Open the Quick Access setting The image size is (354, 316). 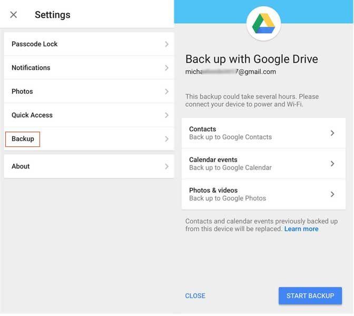tap(89, 115)
